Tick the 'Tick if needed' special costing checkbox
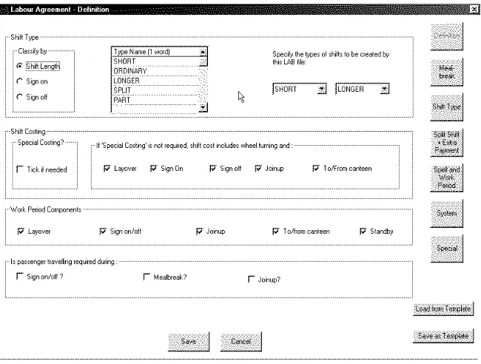 20,169
